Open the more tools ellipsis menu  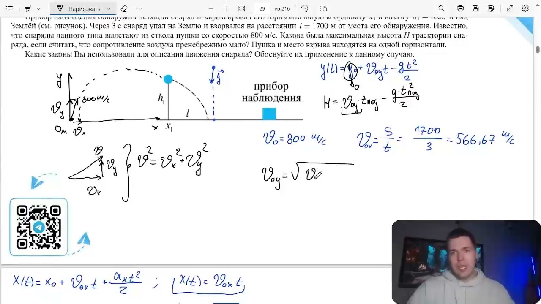click(x=139, y=8)
